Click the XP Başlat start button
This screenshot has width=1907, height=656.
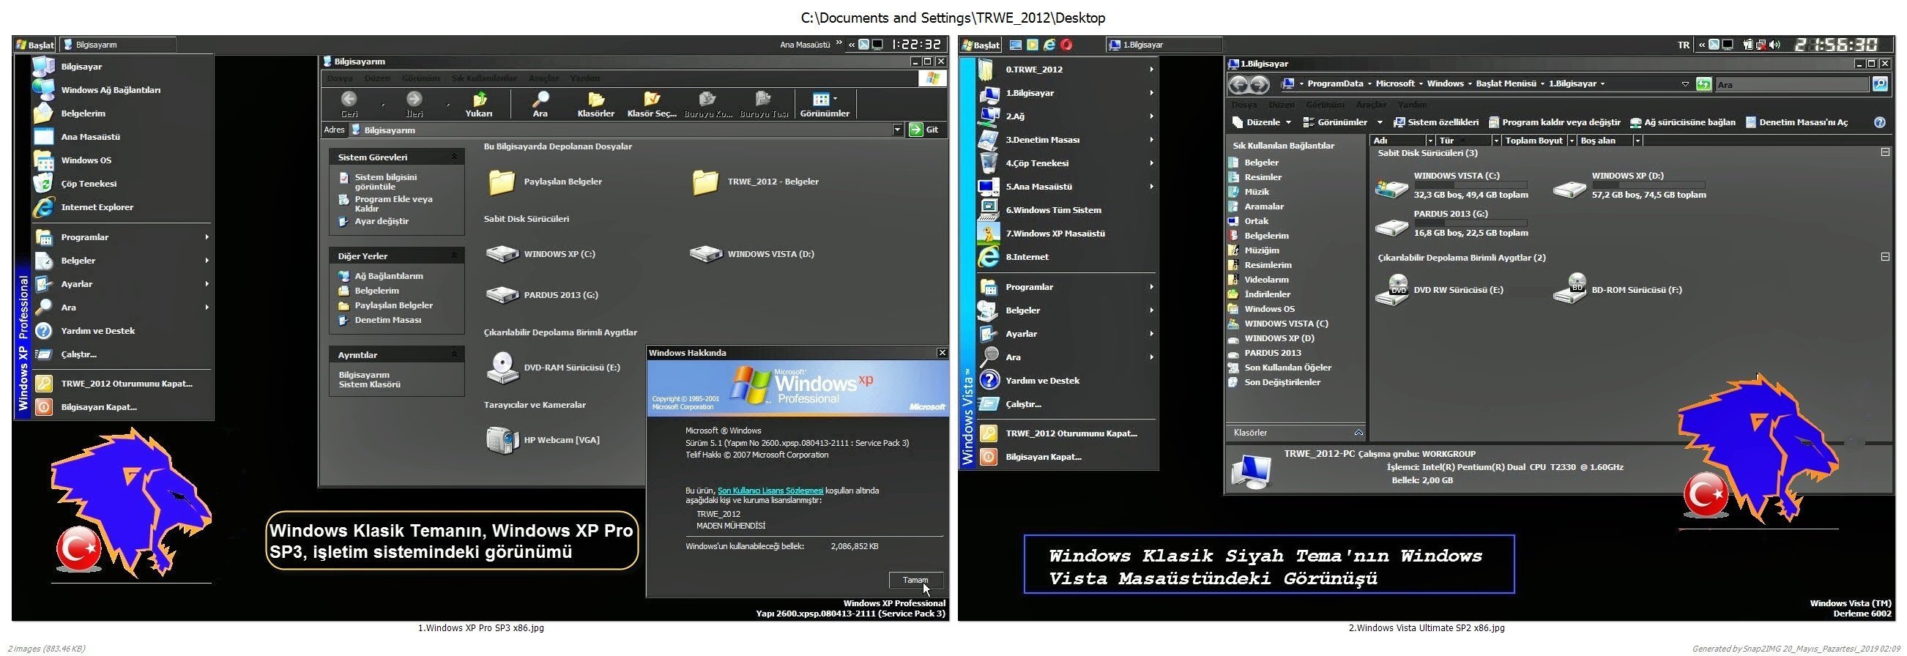[35, 45]
